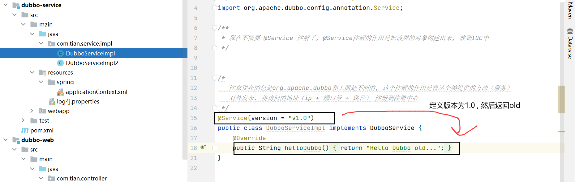575x182 pixels.
Task: Collapse the src folder under dubbo-service
Action: pos(14,14)
